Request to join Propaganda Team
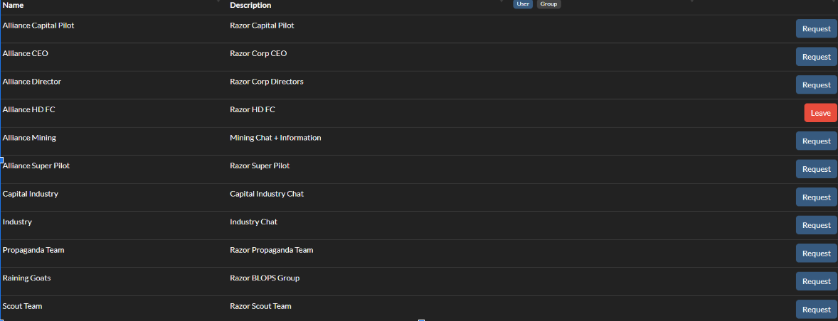838x321 pixels. point(816,254)
